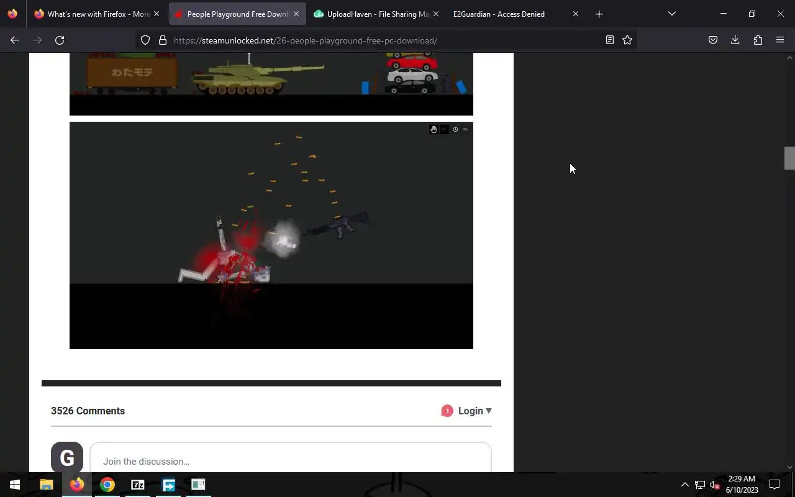The width and height of the screenshot is (795, 497).
Task: Open the clock showing 2:29 AM
Action: point(742,485)
